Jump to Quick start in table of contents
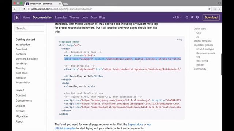The height and width of the screenshot is (131, 234). 200,29
